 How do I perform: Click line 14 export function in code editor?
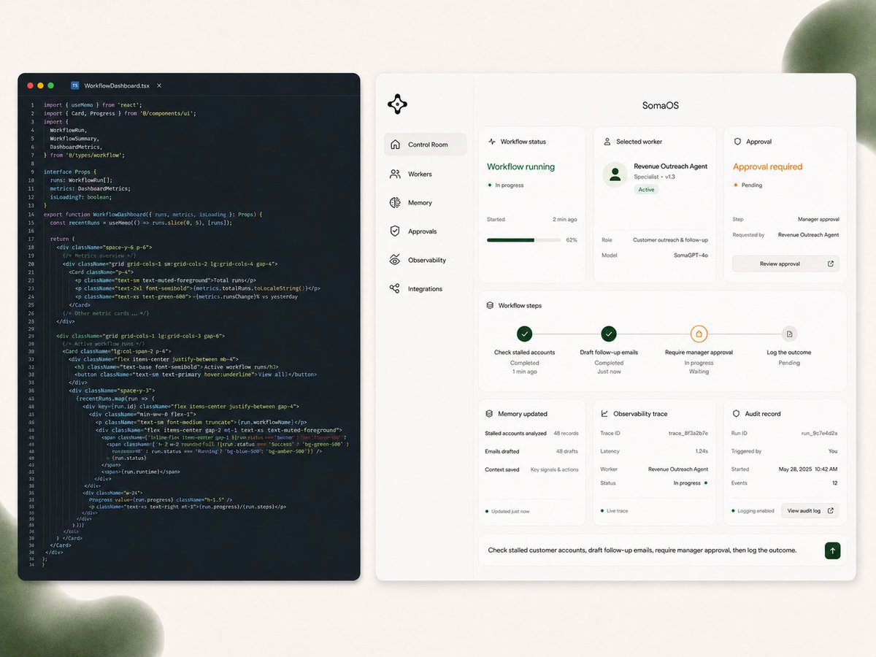(153, 214)
